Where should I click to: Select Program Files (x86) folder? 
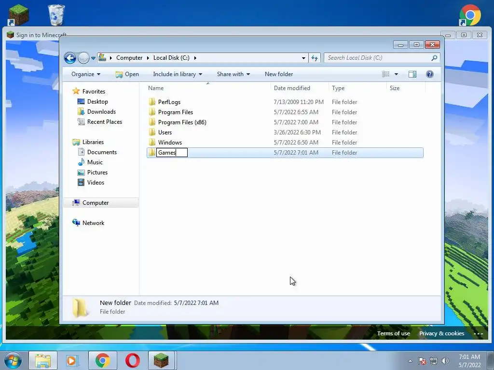pyautogui.click(x=182, y=122)
